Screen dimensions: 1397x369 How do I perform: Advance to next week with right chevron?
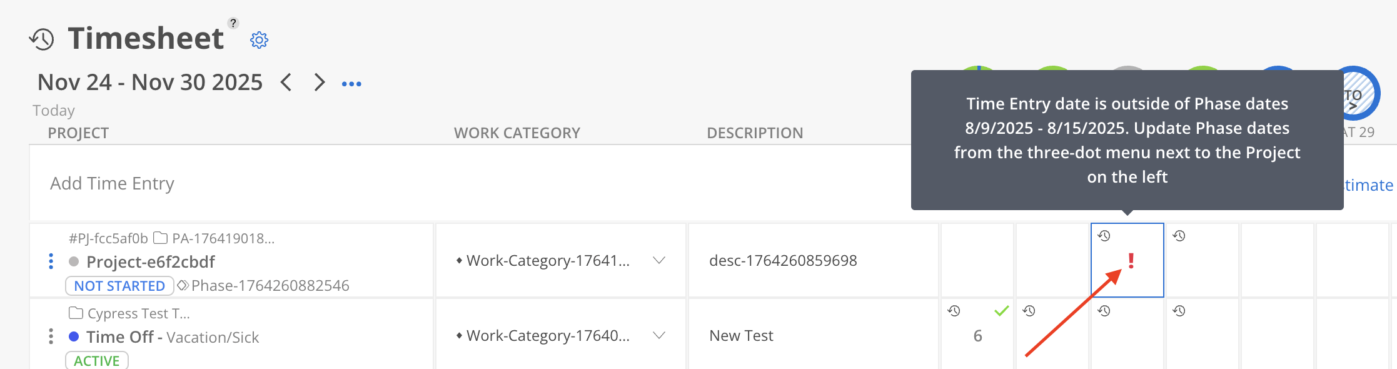(x=320, y=83)
